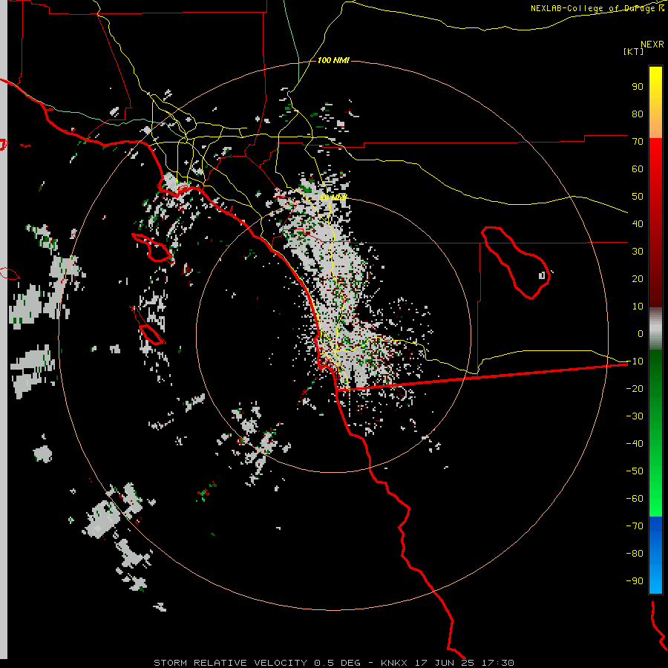
Task: Click the positive 30 knot scale label
Action: 638,252
